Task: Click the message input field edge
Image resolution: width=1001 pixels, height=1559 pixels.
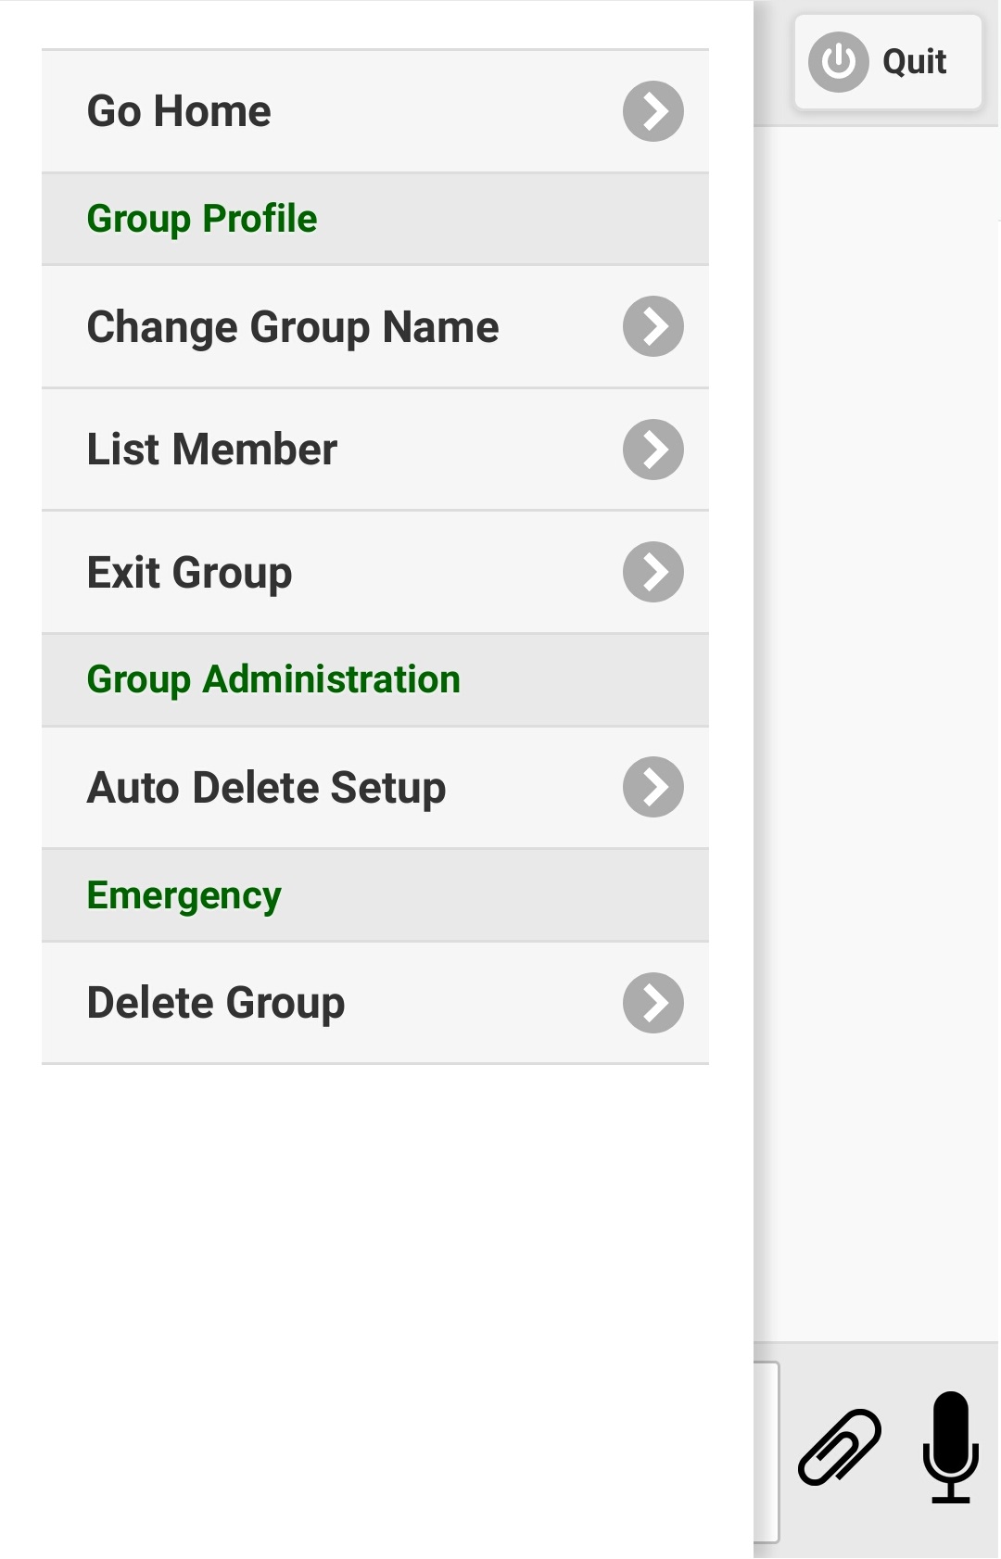Action: [767, 1451]
